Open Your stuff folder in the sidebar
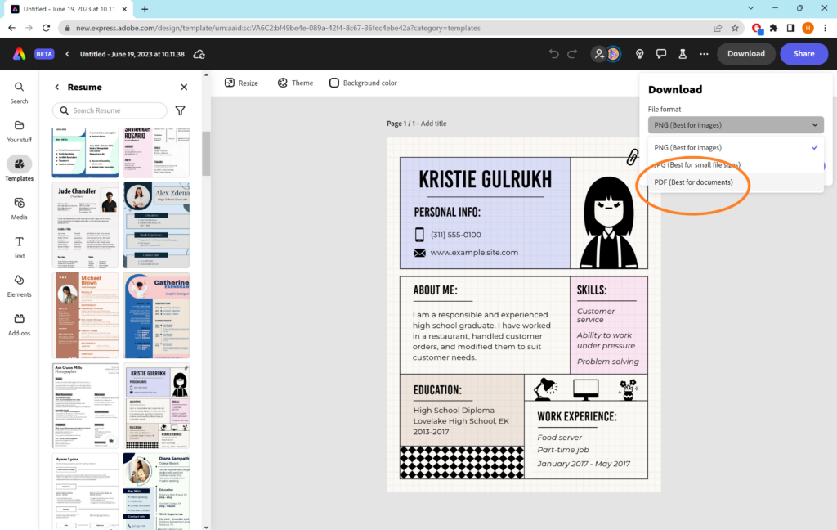837x530 pixels. (x=19, y=131)
